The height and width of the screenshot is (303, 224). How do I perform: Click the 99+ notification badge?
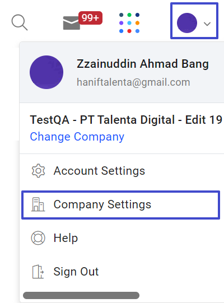(x=90, y=18)
